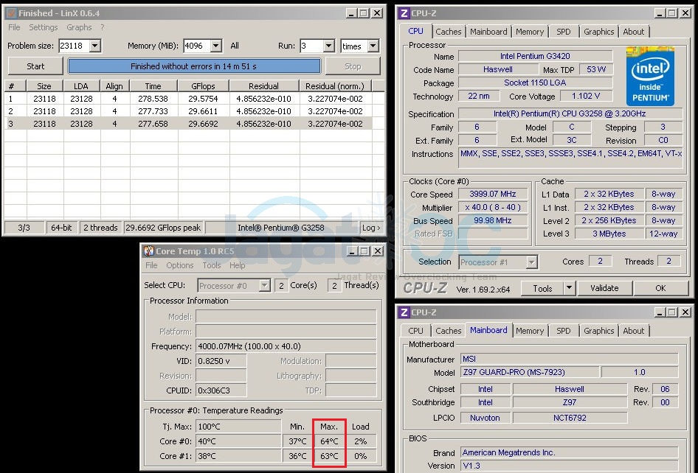Viewport: 698px width, 473px height.
Task: Switch to the Caches tab in upper CPU-Z
Action: pos(448,32)
